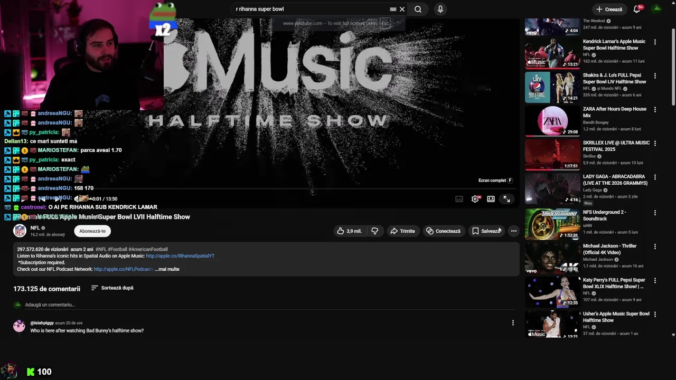Open the notifications bell
The image size is (676, 380).
pyautogui.click(x=637, y=9)
